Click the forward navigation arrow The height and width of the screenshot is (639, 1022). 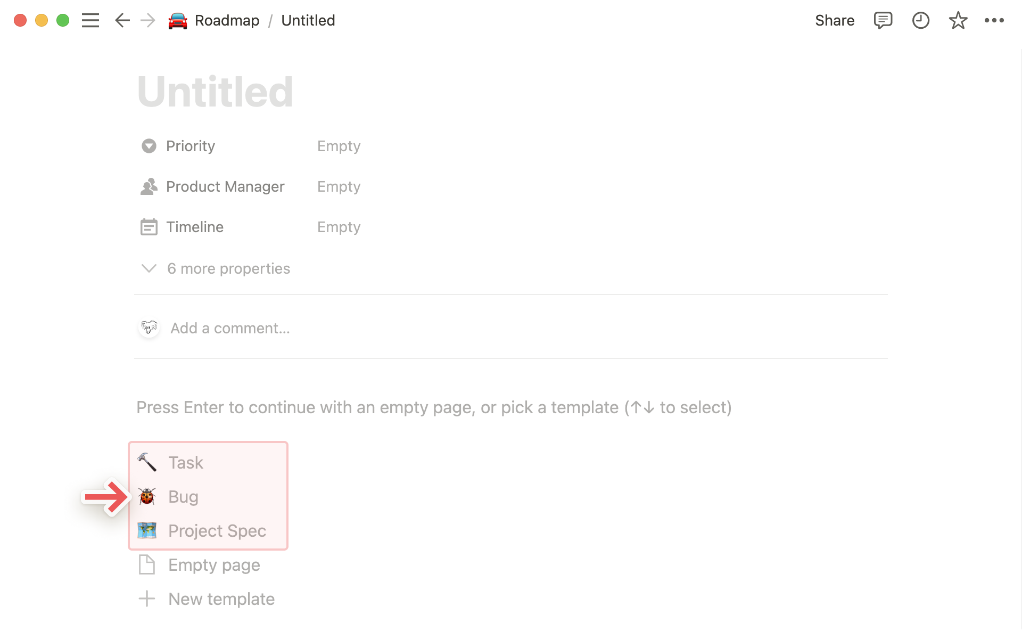coord(147,20)
